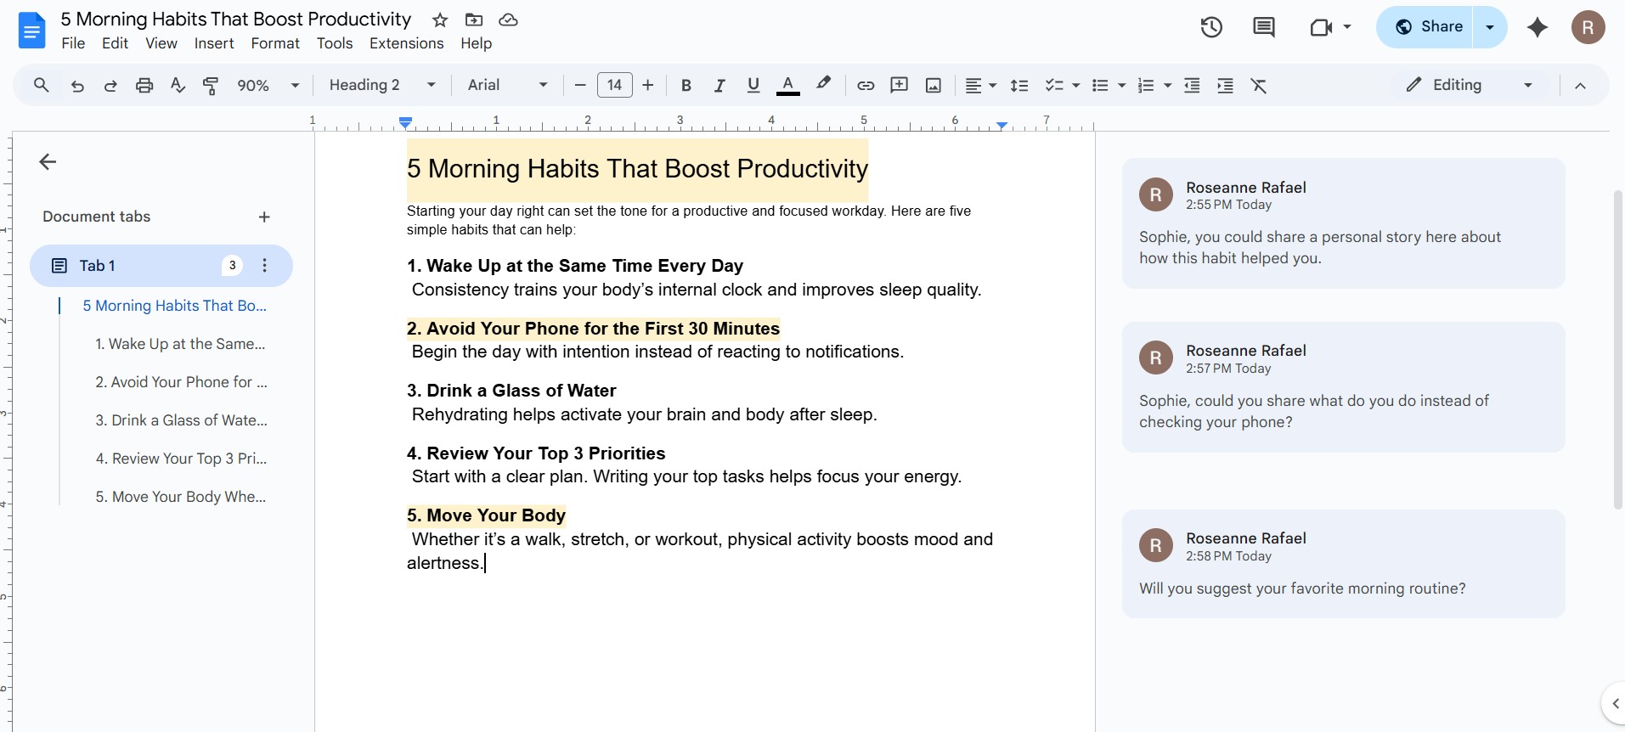Increase the indent
1625x732 pixels.
[x=1225, y=85]
